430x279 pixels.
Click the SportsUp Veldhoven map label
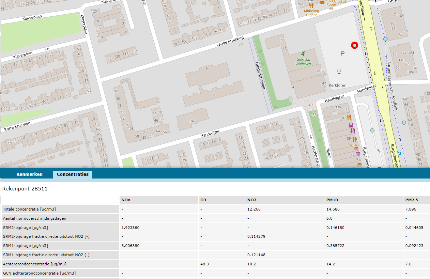pos(303,62)
